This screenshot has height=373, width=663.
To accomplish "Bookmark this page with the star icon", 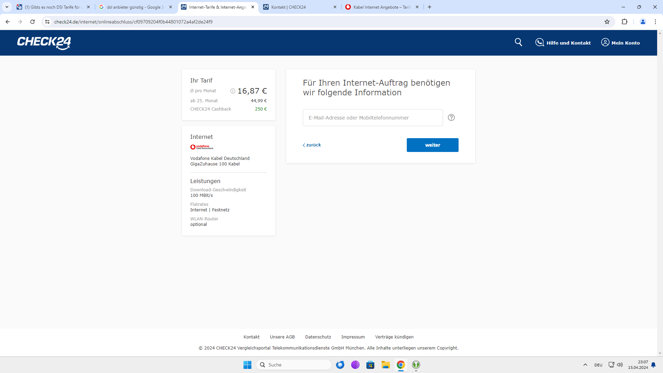I will tap(607, 22).
